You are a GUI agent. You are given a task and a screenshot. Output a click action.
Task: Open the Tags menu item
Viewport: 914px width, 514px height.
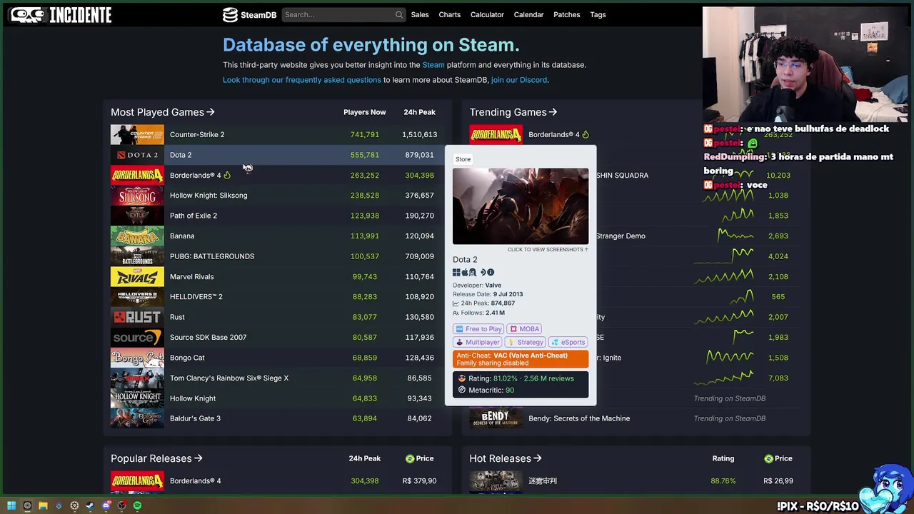pos(598,14)
